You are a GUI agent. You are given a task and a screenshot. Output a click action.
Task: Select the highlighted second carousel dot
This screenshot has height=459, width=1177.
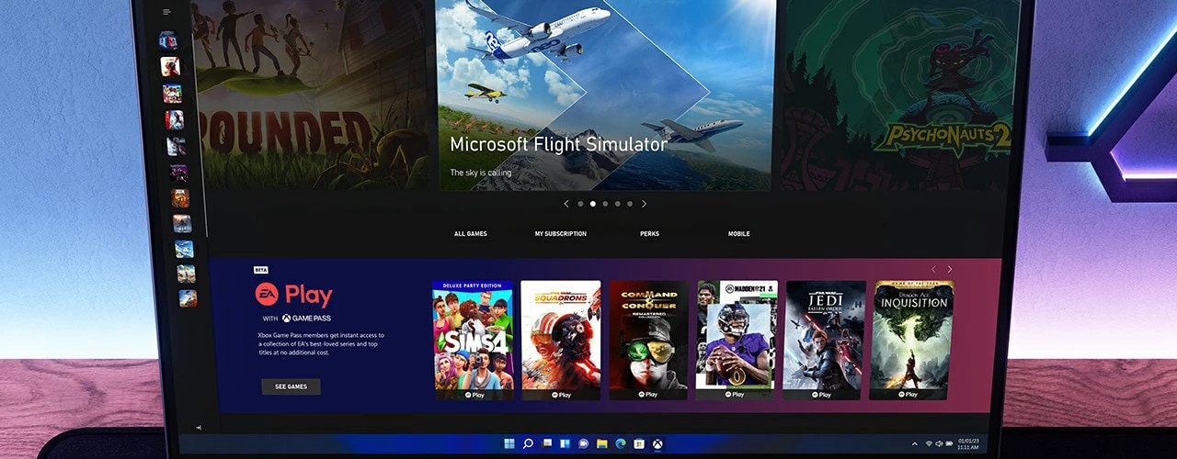pos(593,204)
